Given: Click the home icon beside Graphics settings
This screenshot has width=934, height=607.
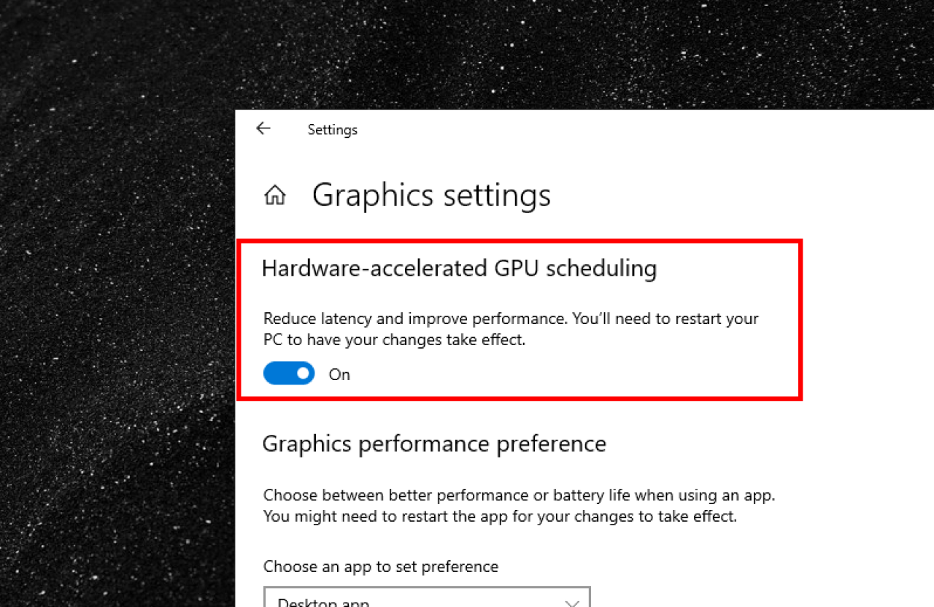Looking at the screenshot, I should coord(274,194).
